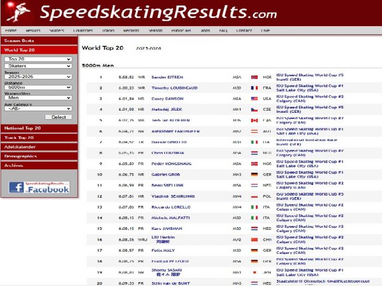Open Metodej JILEK skater profile
382x286 pixels.
pyautogui.click(x=166, y=109)
